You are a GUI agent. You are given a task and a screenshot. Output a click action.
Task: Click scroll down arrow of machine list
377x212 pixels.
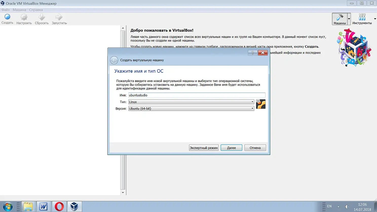(x=123, y=192)
